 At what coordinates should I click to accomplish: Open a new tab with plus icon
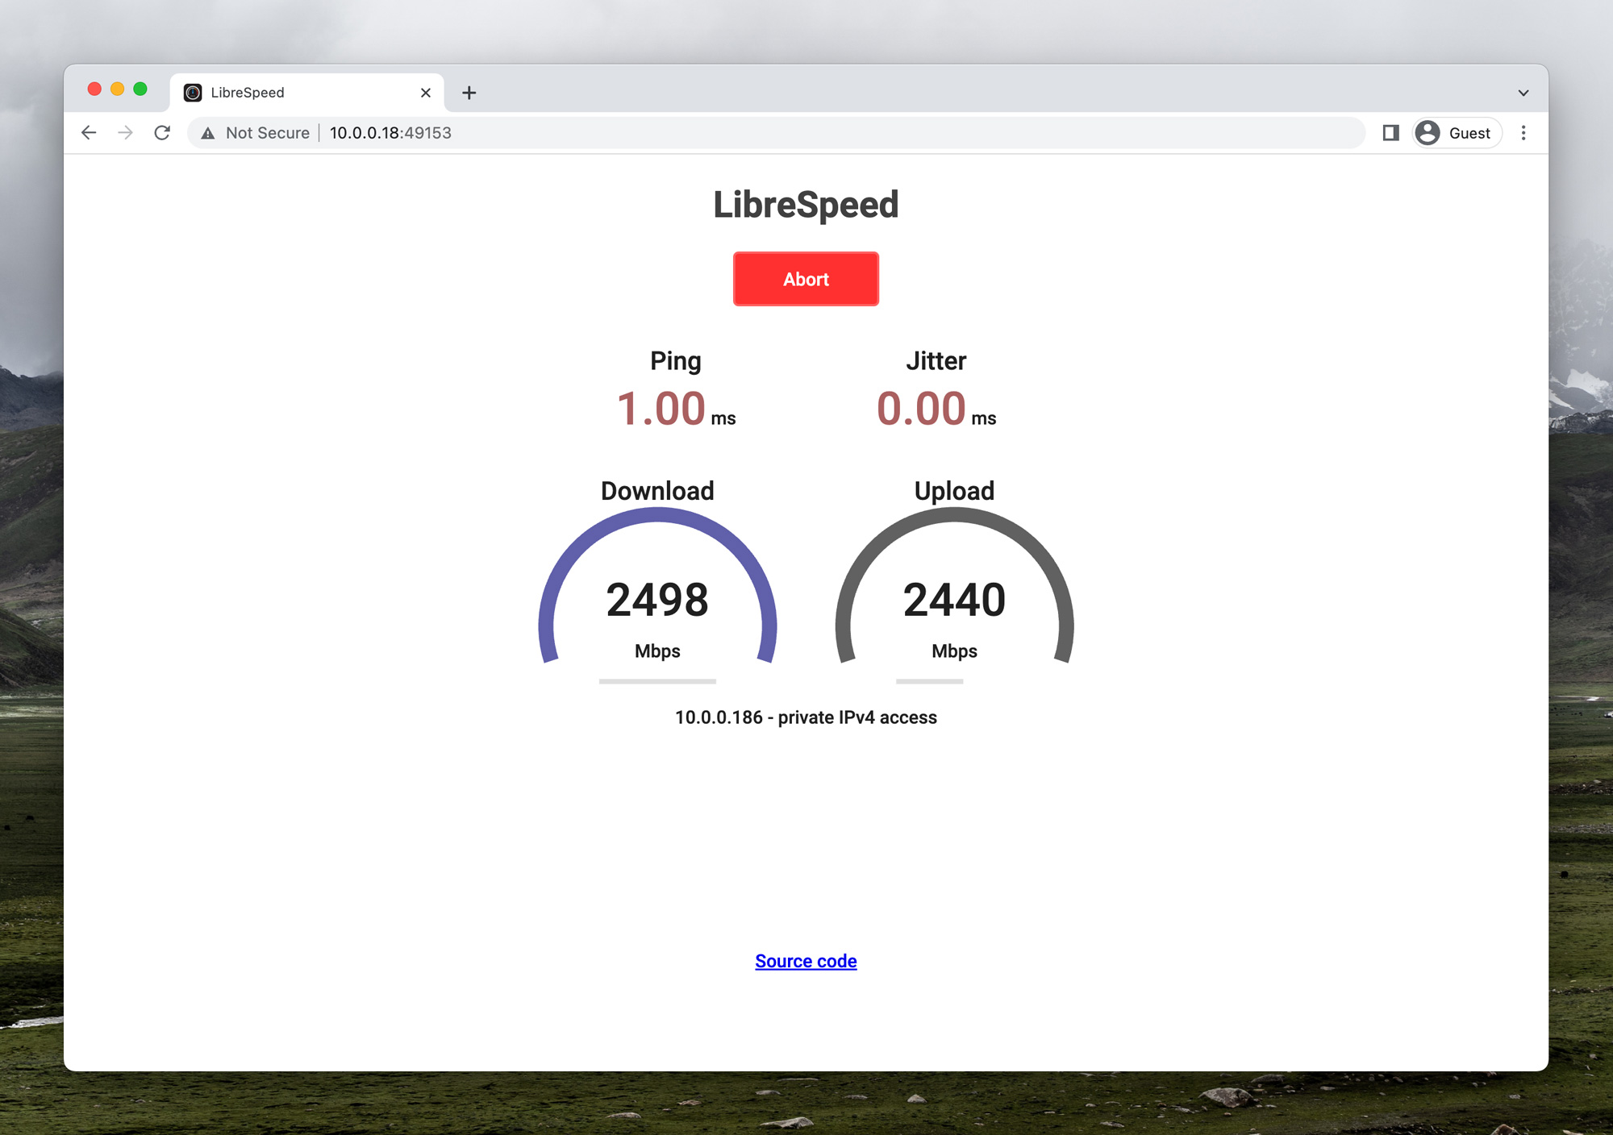coord(469,93)
